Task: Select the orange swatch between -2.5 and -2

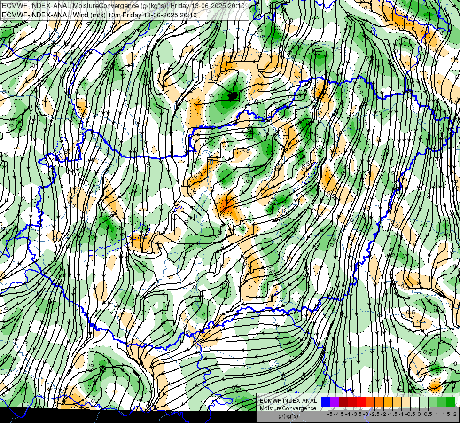Action: point(379,402)
